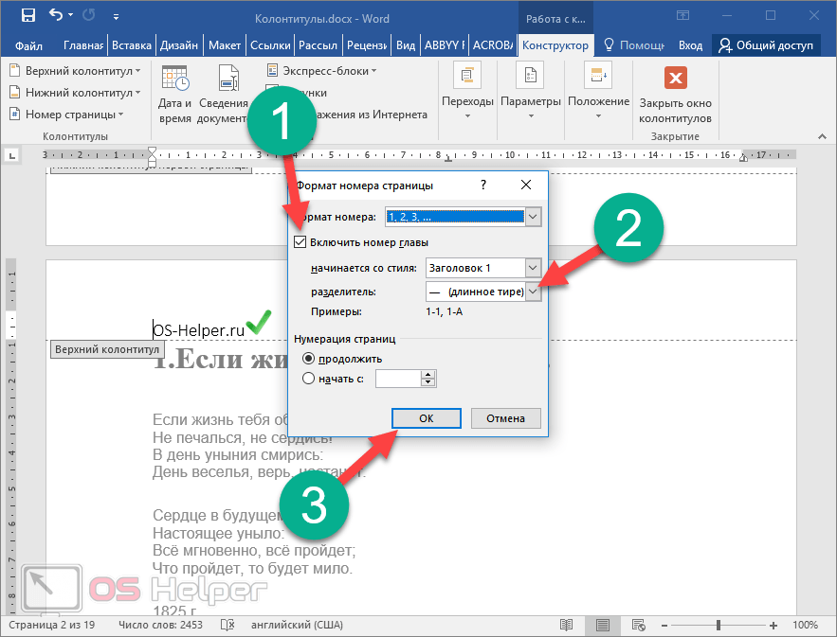Open the Экспресс-блоки dropdown
The width and height of the screenshot is (837, 637).
[x=321, y=71]
